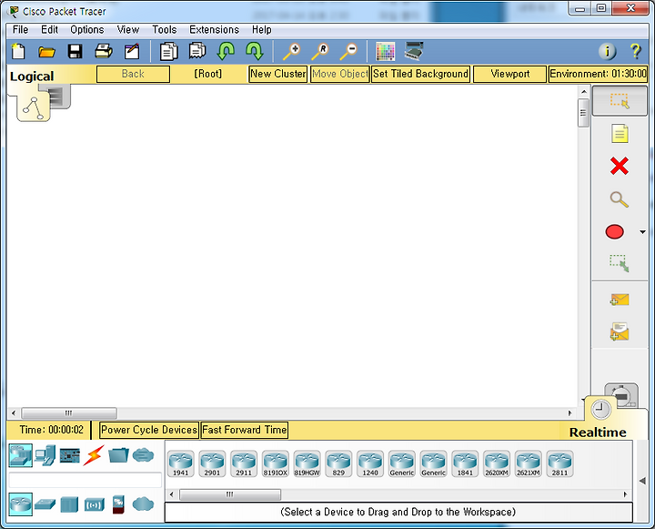Viewport: 655px width, 529px height.
Task: Select the Switches subcategory icon
Action: coord(45,504)
